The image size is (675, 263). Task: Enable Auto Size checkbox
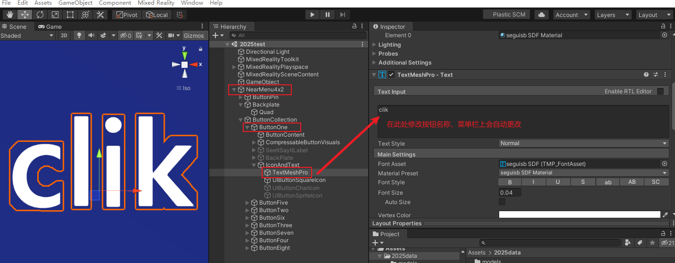pyautogui.click(x=502, y=202)
